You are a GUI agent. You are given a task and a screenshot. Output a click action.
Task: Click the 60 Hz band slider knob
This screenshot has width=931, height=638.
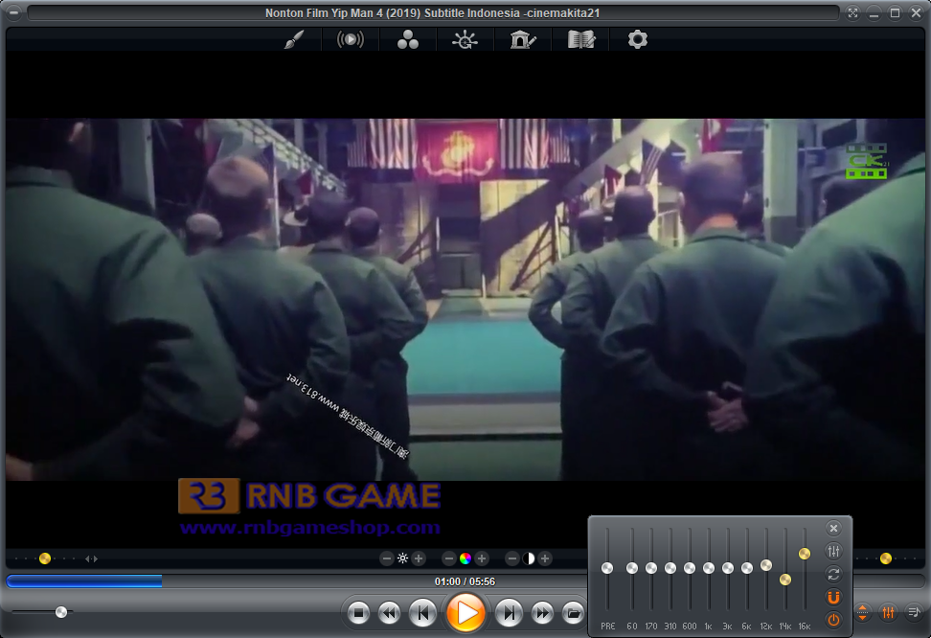click(x=632, y=568)
